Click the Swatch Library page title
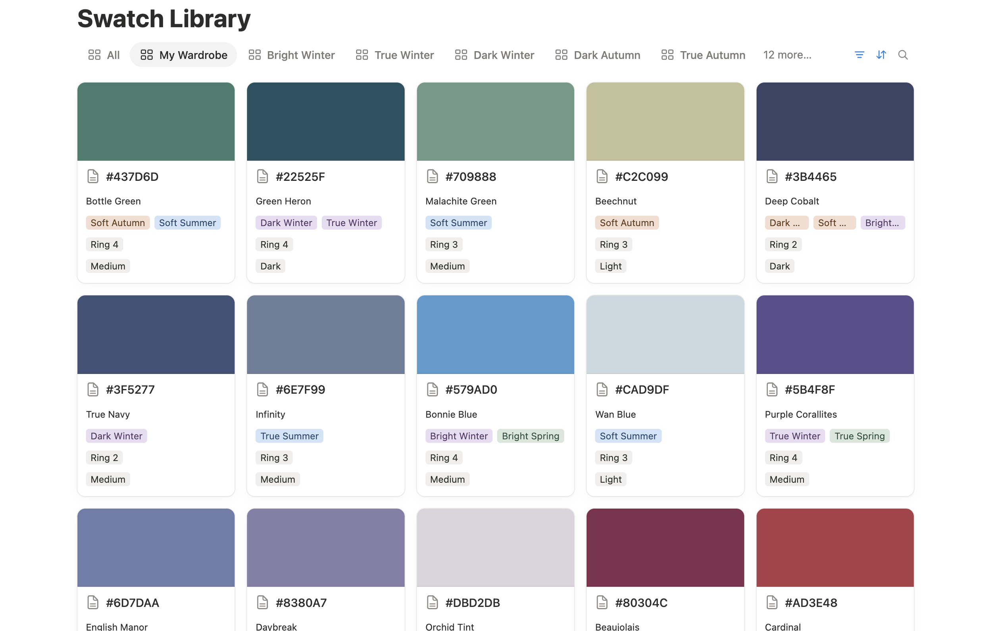The height and width of the screenshot is (631, 992). click(164, 19)
